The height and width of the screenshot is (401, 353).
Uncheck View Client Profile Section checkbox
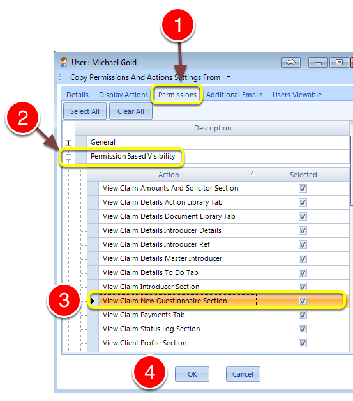tap(303, 343)
